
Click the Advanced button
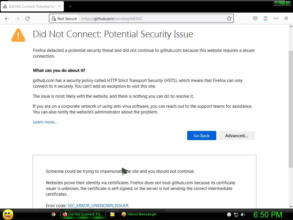tap(237, 135)
